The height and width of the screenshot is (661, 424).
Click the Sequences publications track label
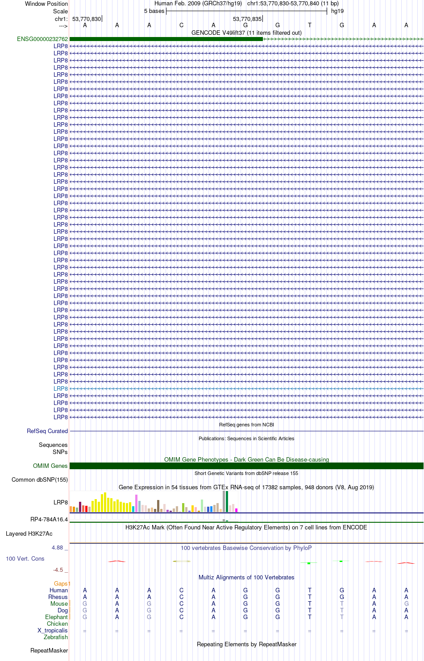point(53,445)
